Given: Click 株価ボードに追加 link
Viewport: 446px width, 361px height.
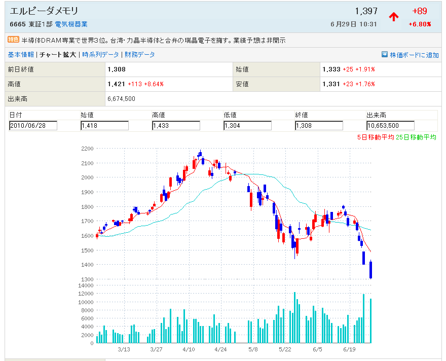Looking at the screenshot, I should [414, 55].
